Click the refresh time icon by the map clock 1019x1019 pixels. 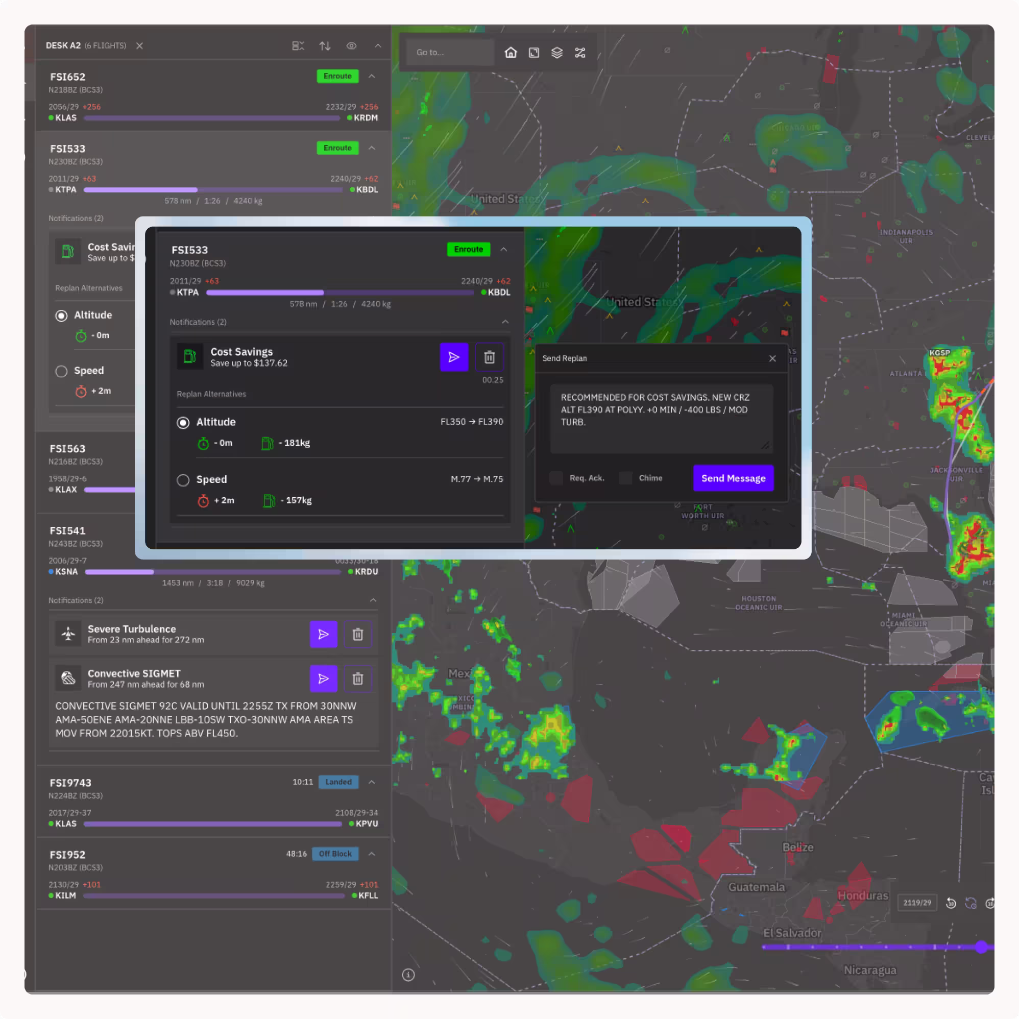click(x=971, y=903)
